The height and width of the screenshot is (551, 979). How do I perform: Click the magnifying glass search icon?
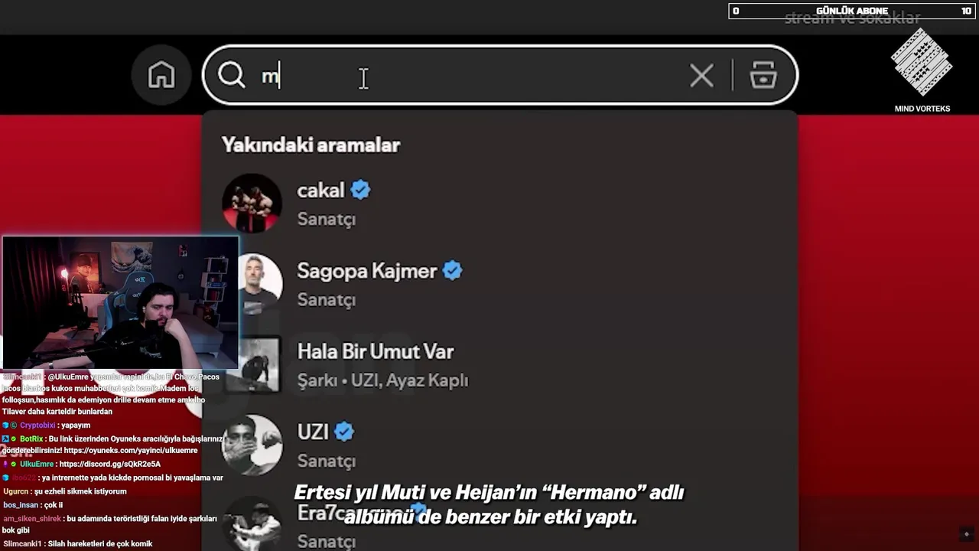pos(231,75)
